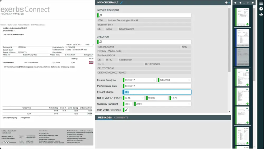The width and height of the screenshot is (264, 149).
Task: Open the Net 1 field dropdown arrow
Action: (143, 98)
